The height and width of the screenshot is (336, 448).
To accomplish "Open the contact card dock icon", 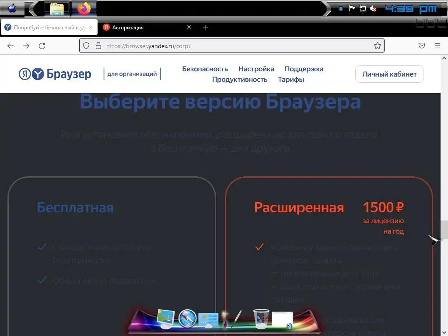I will (x=208, y=320).
